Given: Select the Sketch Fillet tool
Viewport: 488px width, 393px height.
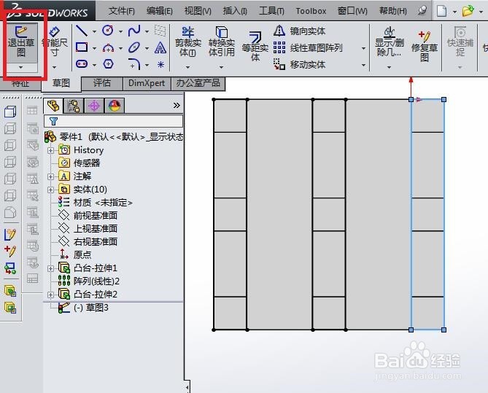Looking at the screenshot, I should point(134,64).
